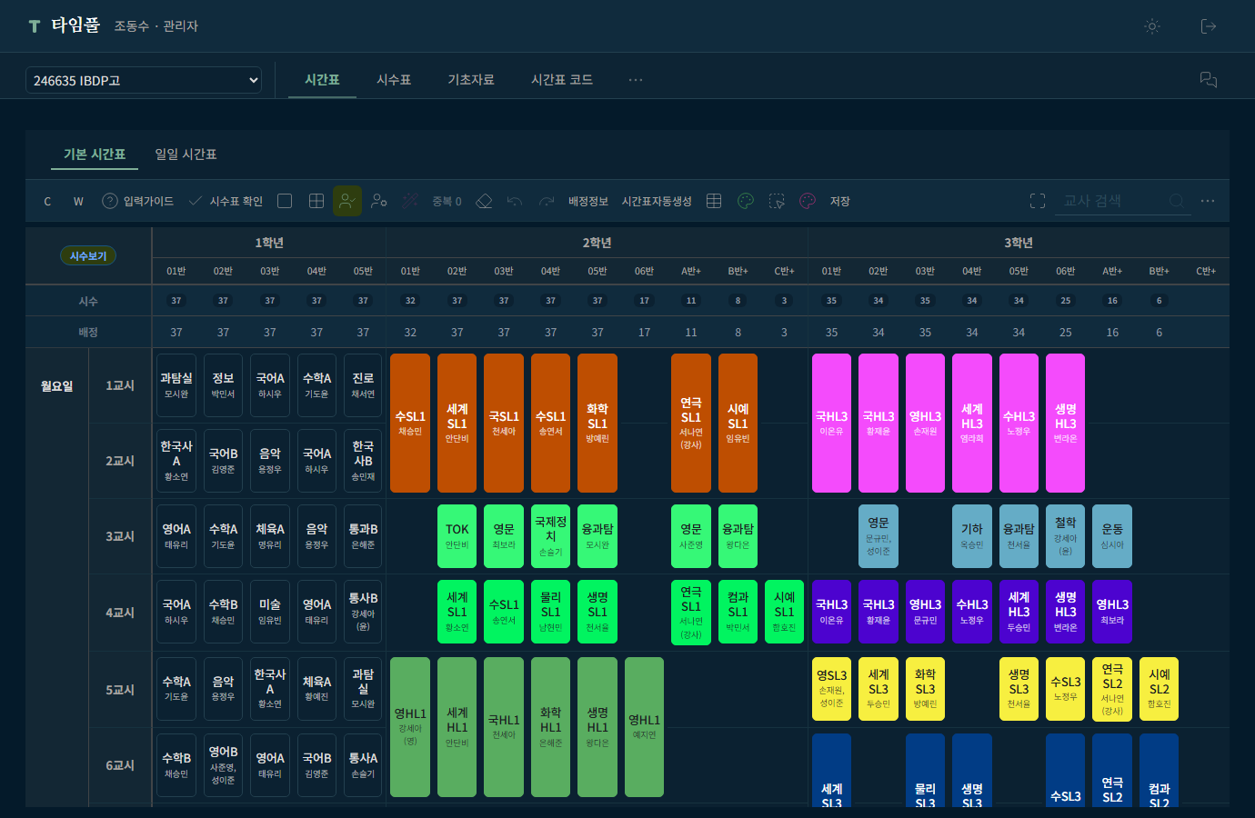Click the orange 화학 SL1 block
The height and width of the screenshot is (818, 1255).
click(597, 423)
